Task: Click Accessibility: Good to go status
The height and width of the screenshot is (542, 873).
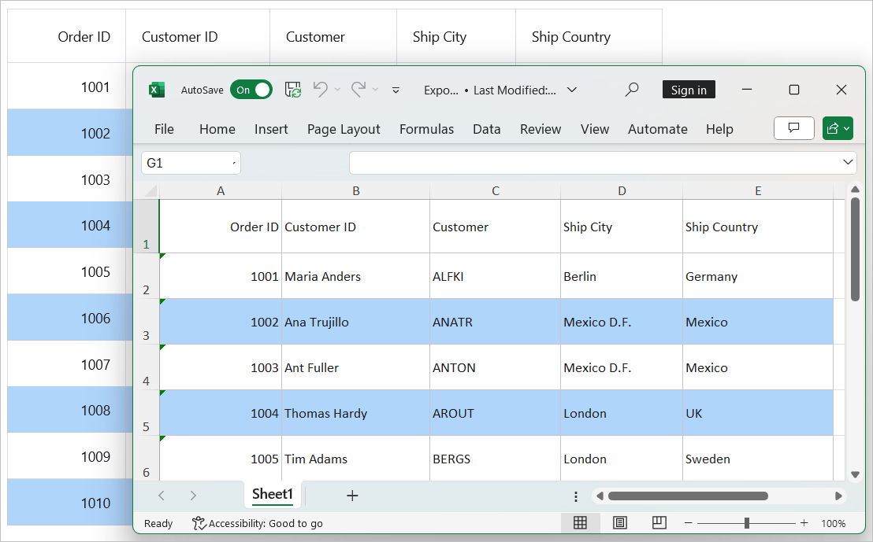Action: coord(258,523)
